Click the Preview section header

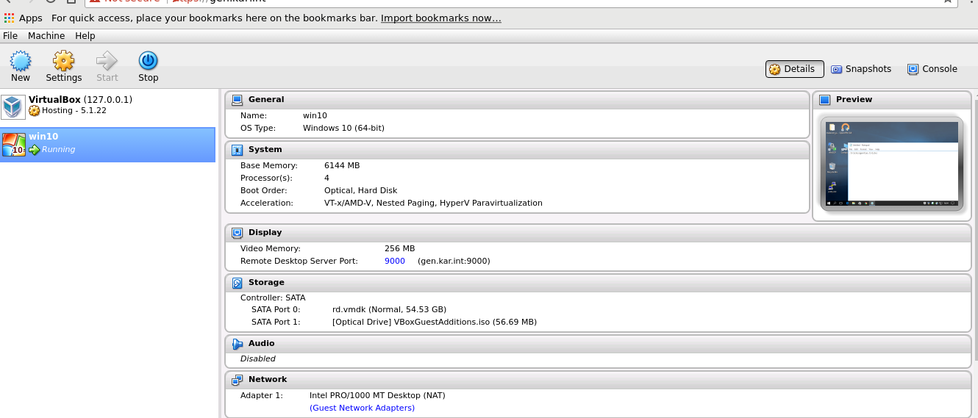(892, 100)
